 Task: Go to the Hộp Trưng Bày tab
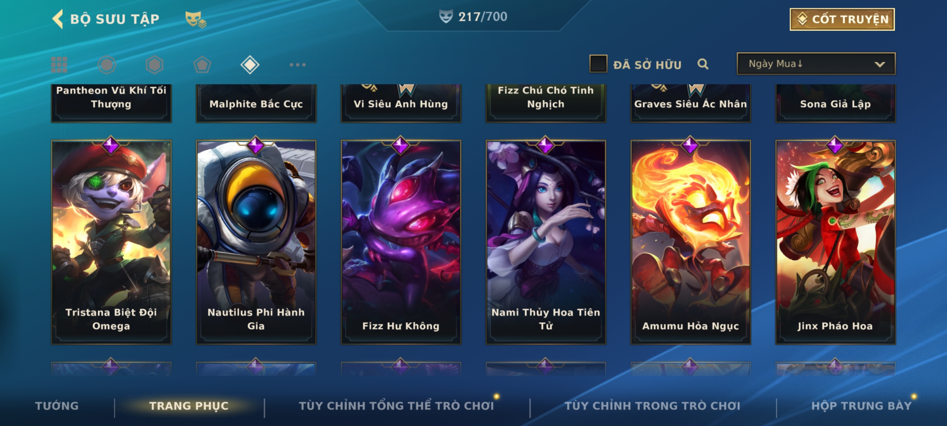[x=861, y=405]
